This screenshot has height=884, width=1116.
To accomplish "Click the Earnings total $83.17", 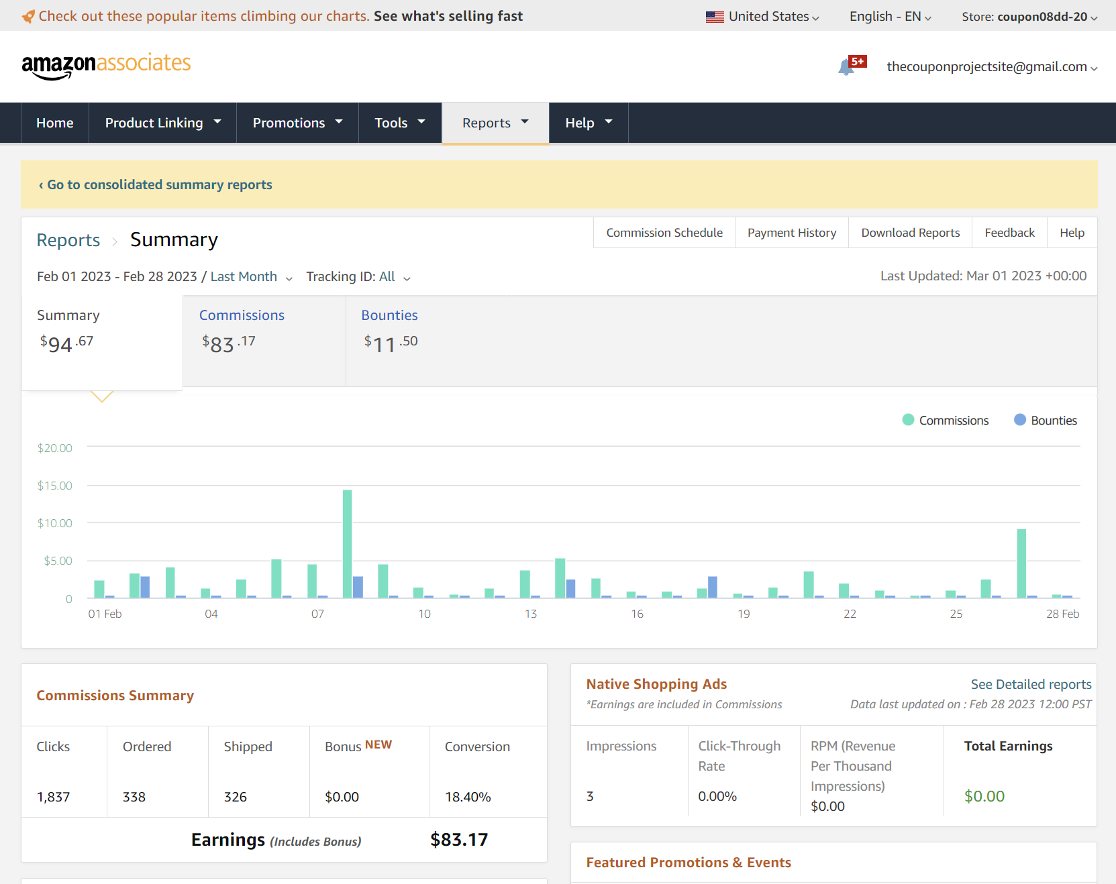I will (459, 840).
